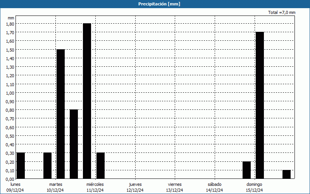Image resolution: width=310 pixels, height=194 pixels.
Task: Select the 0,80 mm bar
Action: tap(74, 144)
